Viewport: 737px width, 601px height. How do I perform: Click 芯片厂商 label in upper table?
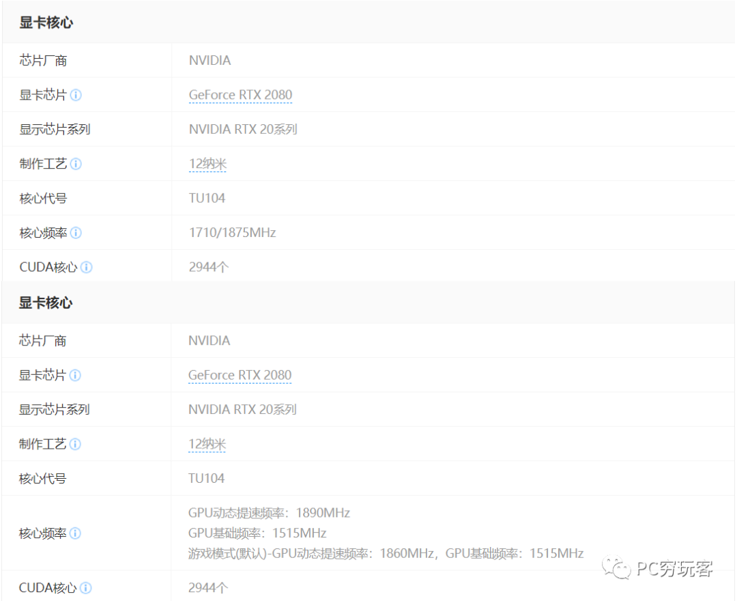[43, 61]
